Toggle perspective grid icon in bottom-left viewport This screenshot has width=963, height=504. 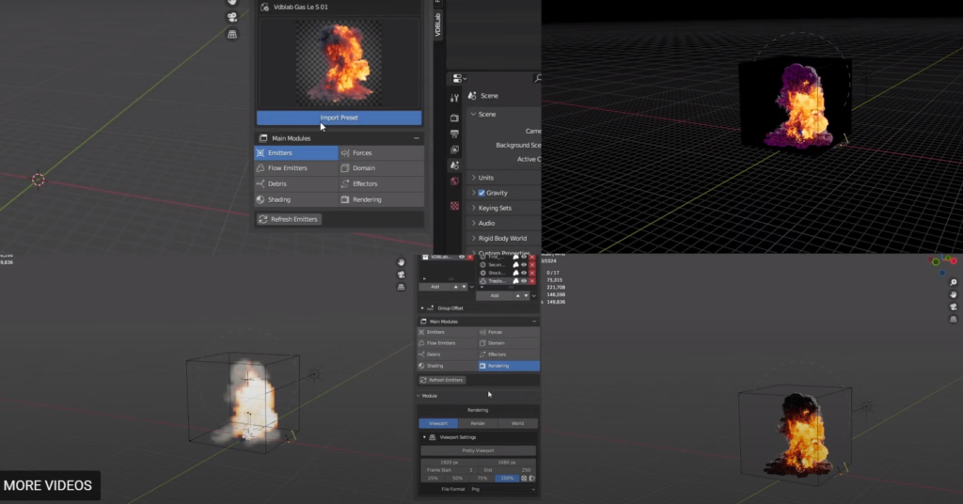coord(401,287)
